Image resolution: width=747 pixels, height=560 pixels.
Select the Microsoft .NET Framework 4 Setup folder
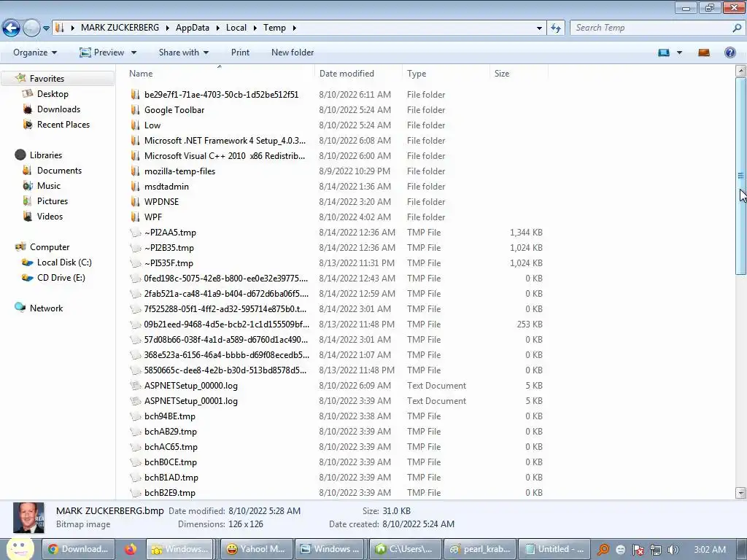point(225,141)
